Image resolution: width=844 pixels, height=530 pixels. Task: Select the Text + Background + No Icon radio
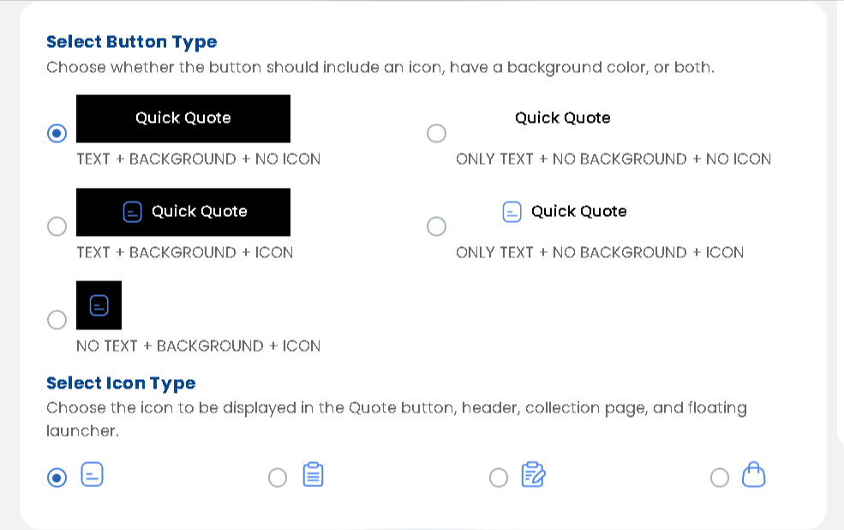point(57,134)
